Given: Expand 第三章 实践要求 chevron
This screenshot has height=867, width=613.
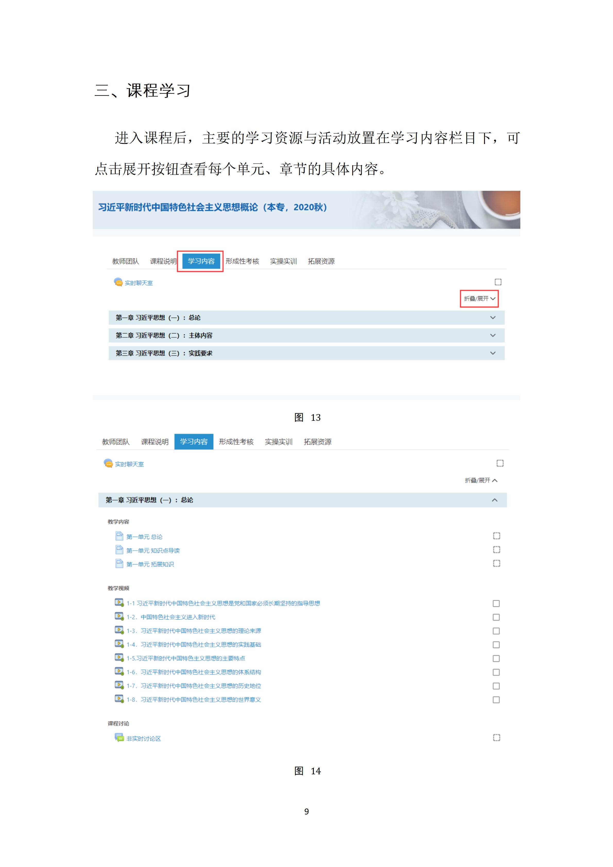Looking at the screenshot, I should pos(493,353).
